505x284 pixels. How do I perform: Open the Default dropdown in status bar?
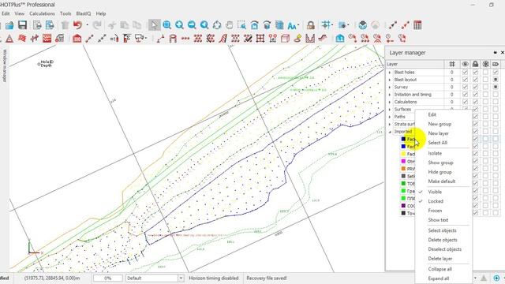181,278
